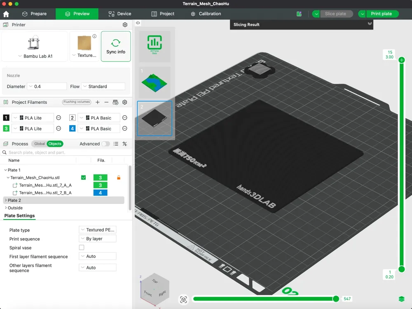Open All Plates Stats thumbnail icon
Image resolution: width=412 pixels, height=309 pixels.
pos(154,44)
